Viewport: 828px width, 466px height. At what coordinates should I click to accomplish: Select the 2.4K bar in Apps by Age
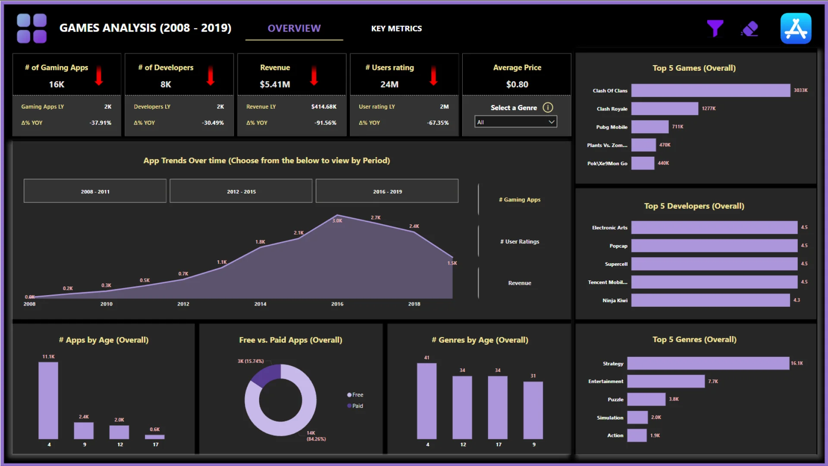click(x=84, y=431)
